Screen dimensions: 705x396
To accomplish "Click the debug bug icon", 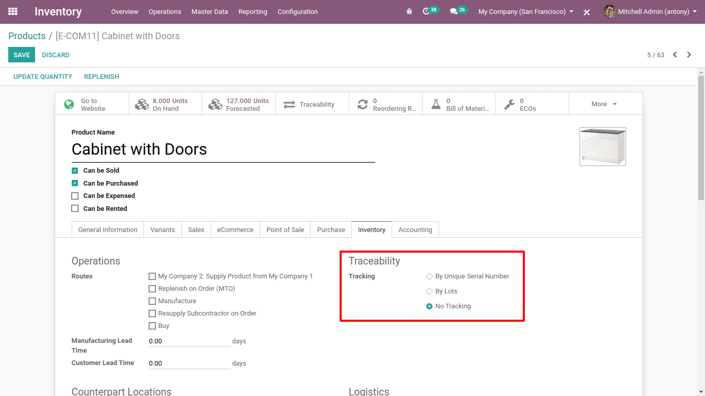I will 409,11.
